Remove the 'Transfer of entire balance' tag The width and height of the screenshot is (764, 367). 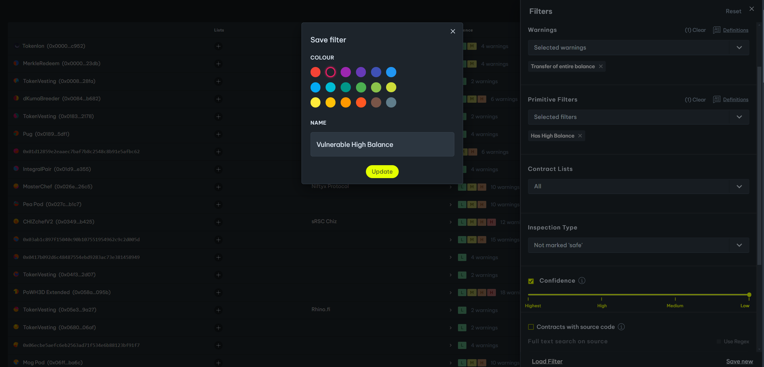(x=601, y=66)
